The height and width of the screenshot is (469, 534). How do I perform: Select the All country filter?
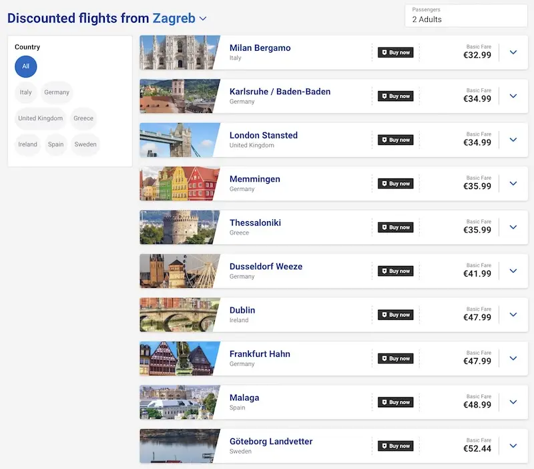click(26, 66)
